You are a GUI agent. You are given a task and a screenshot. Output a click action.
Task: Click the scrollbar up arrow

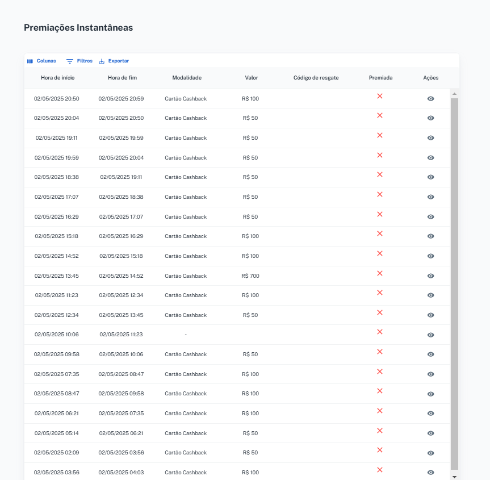click(x=454, y=93)
